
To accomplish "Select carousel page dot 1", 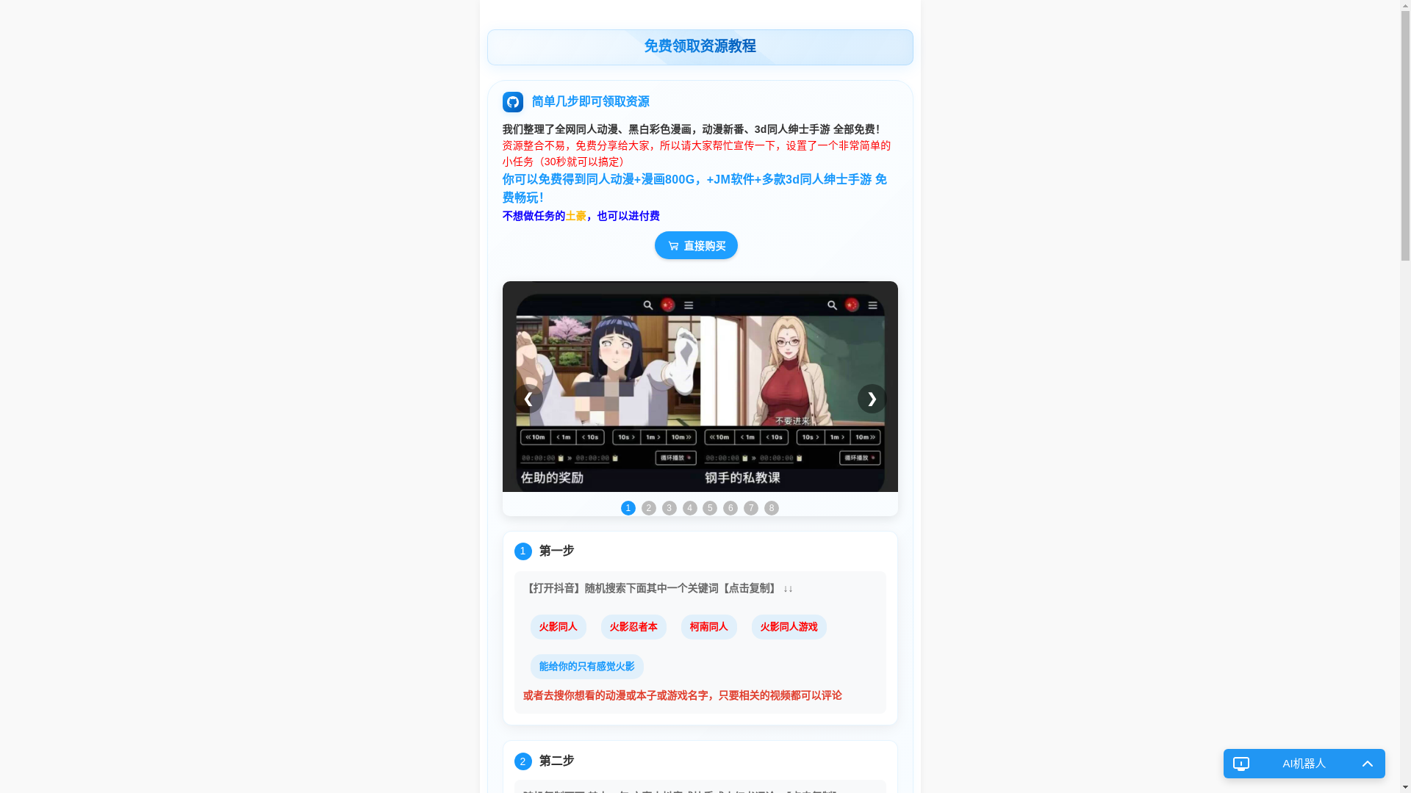I will tap(628, 508).
